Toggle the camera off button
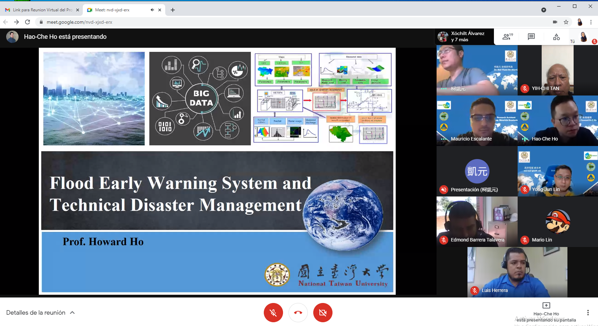This screenshot has width=598, height=326. [x=323, y=313]
